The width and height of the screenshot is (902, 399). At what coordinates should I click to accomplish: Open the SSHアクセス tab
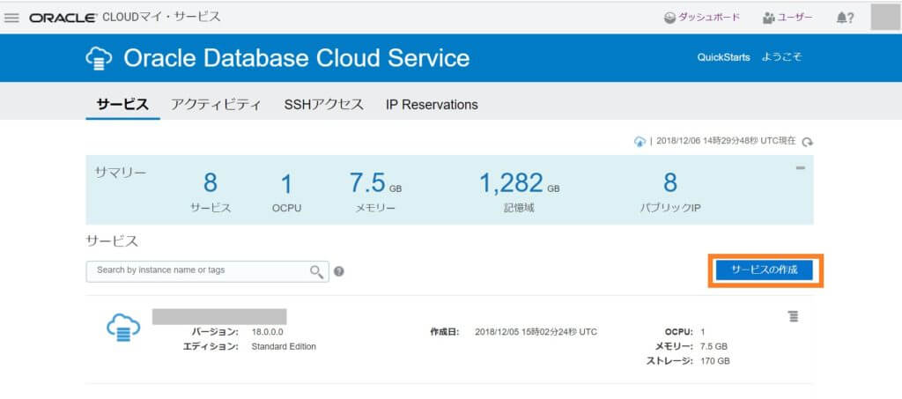[323, 105]
